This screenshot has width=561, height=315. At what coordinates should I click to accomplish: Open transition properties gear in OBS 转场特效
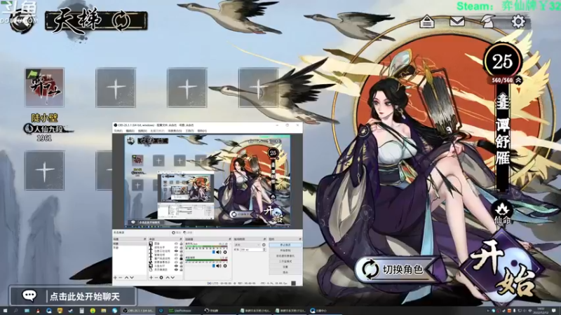(x=264, y=244)
